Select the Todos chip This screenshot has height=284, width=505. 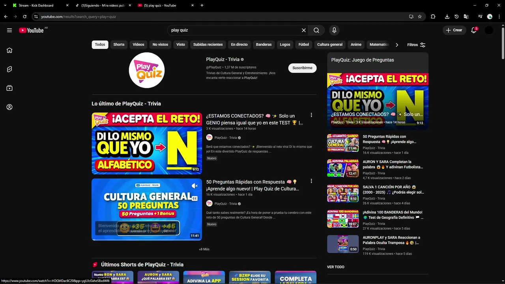(100, 45)
